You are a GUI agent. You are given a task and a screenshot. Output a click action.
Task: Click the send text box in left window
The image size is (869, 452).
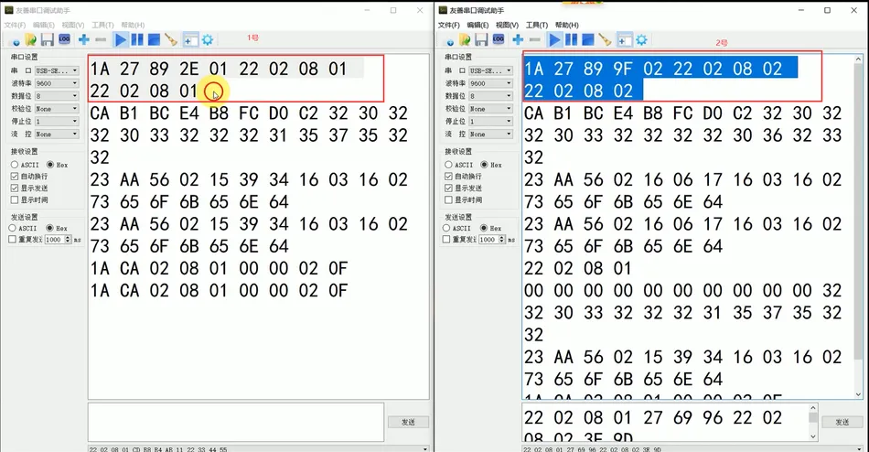pyautogui.click(x=235, y=422)
